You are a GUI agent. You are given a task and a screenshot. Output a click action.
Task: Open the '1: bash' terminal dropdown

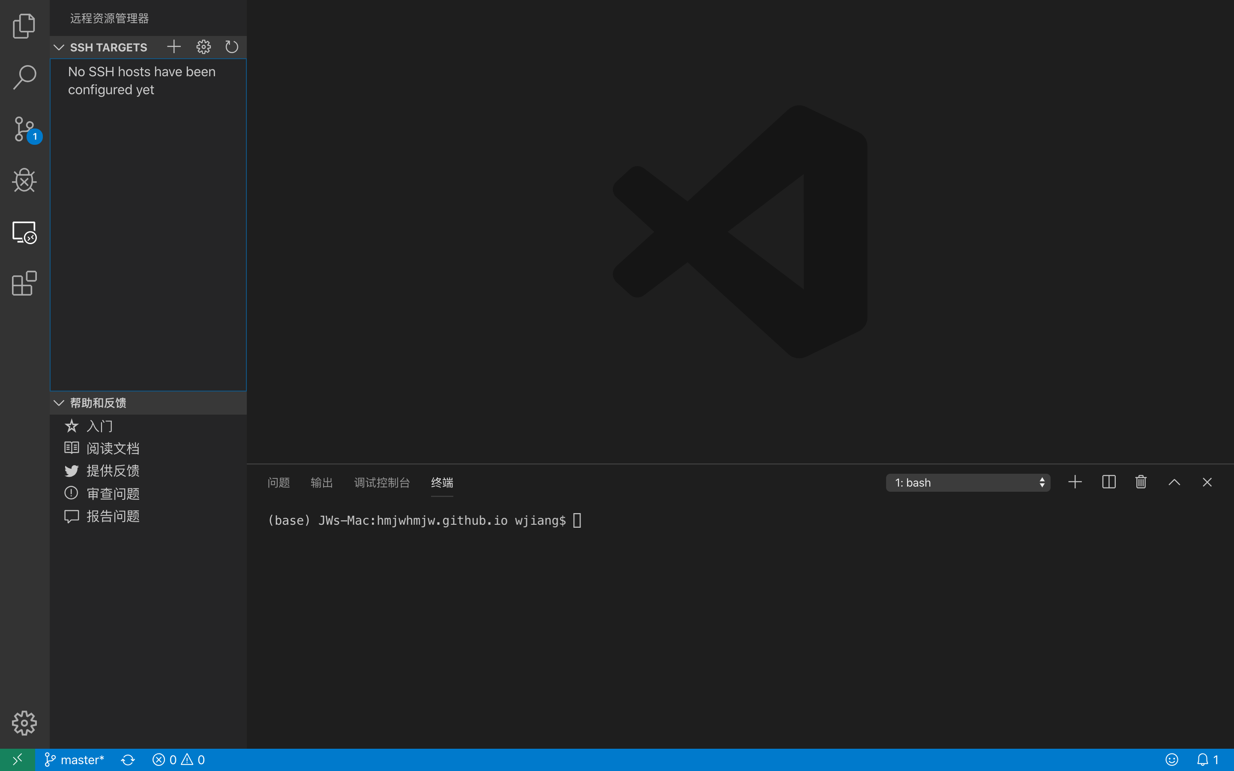point(968,482)
